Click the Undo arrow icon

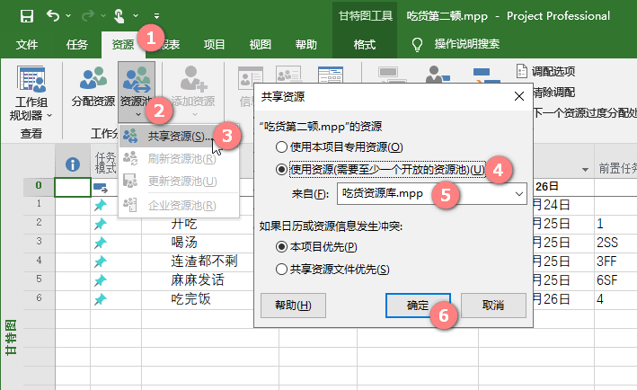(53, 16)
